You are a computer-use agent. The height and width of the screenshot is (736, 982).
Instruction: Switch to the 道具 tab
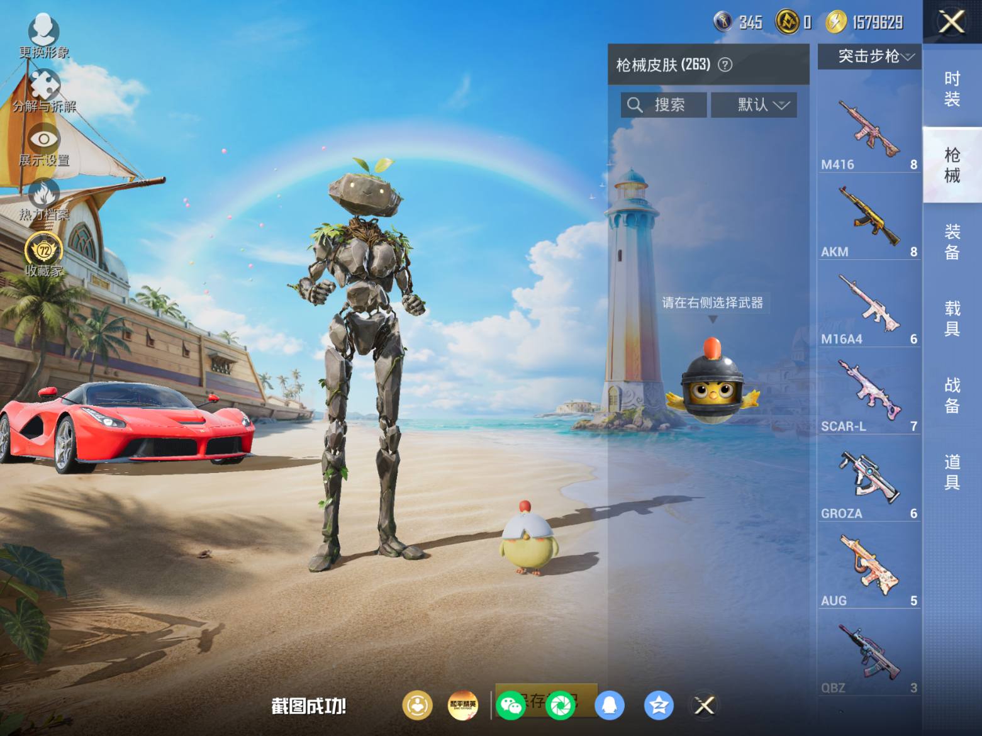952,472
